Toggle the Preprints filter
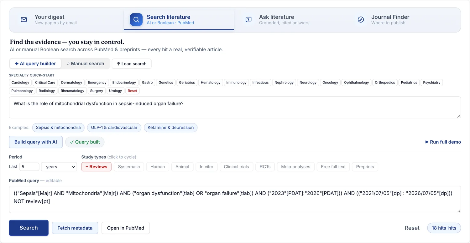Image resolution: width=470 pixels, height=243 pixels. (365, 167)
